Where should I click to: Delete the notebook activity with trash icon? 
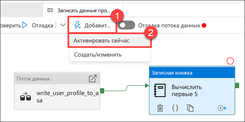160,108
